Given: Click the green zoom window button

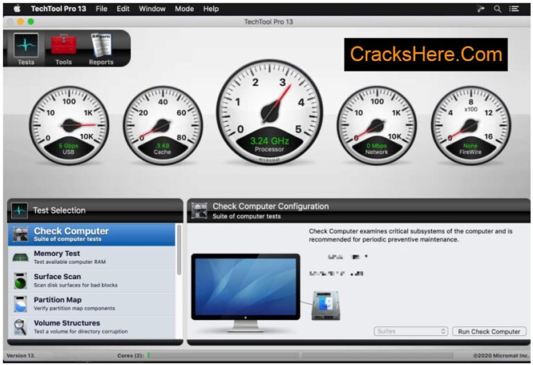Looking at the screenshot, I should pos(31,22).
